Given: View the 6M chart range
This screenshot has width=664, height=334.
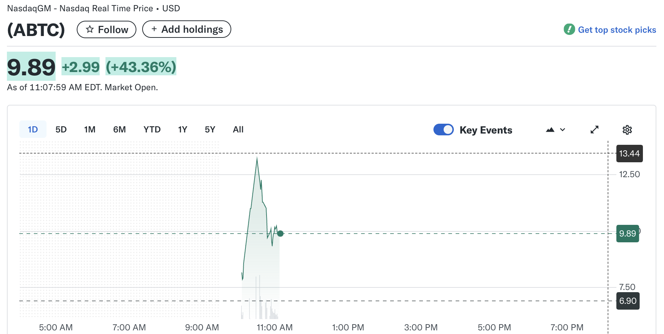Looking at the screenshot, I should pos(119,129).
